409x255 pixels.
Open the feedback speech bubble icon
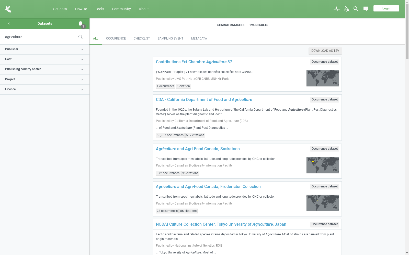[366, 9]
